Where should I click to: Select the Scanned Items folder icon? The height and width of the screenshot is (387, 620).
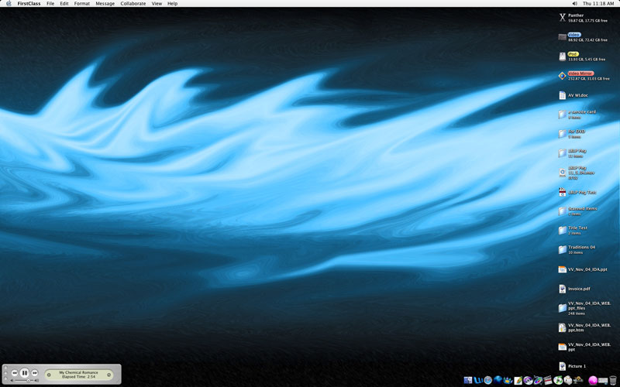pyautogui.click(x=563, y=211)
